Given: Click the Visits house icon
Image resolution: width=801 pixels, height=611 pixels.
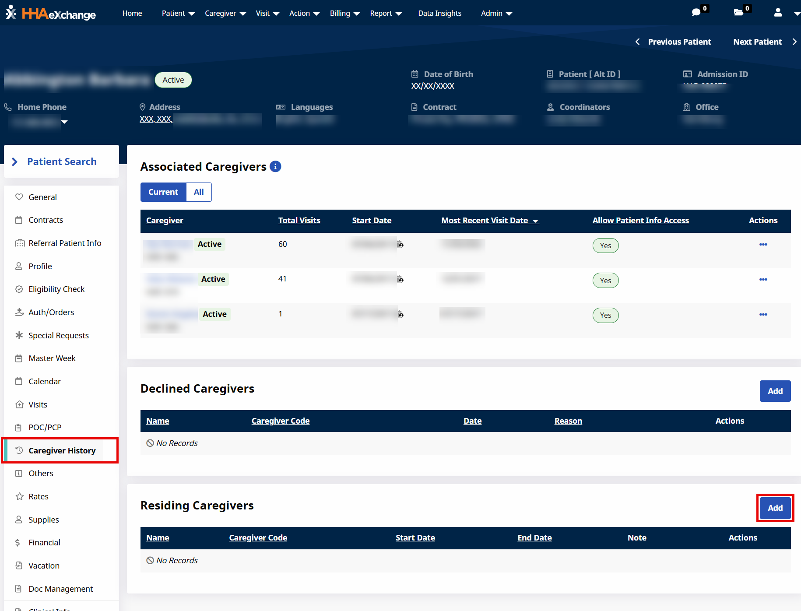Looking at the screenshot, I should coord(19,404).
